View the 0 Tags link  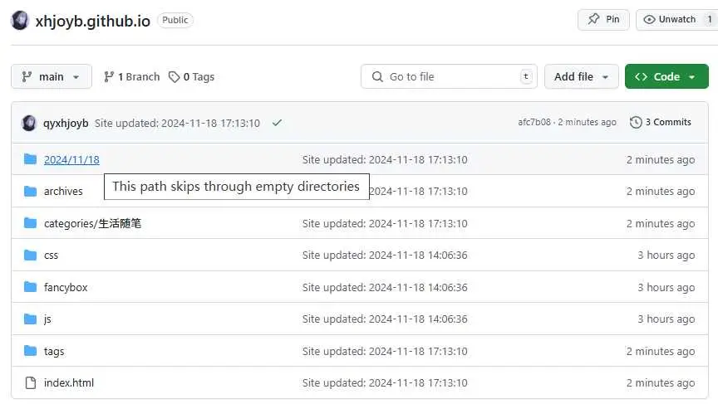tap(191, 76)
